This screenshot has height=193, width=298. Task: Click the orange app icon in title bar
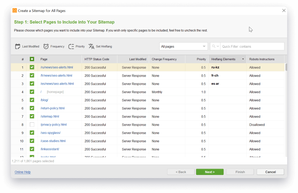point(15,11)
